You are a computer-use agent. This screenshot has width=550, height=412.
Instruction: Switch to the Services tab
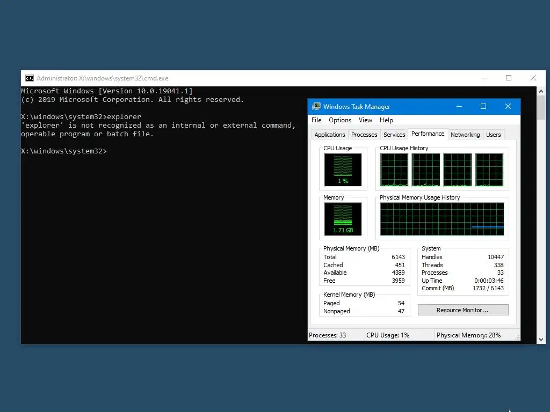[x=394, y=135]
